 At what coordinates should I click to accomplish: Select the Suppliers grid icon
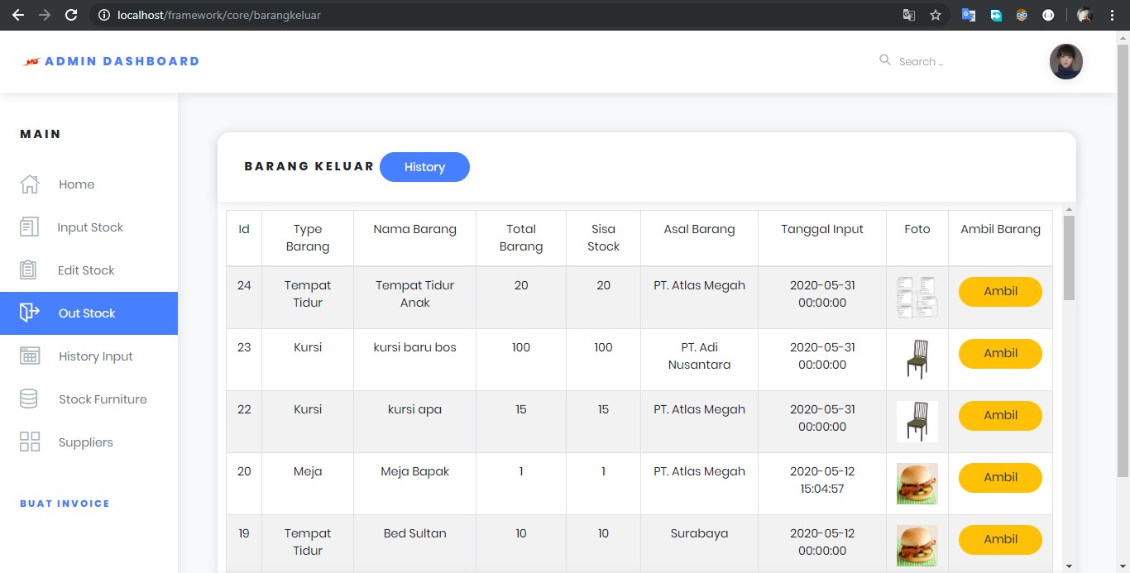tap(30, 442)
